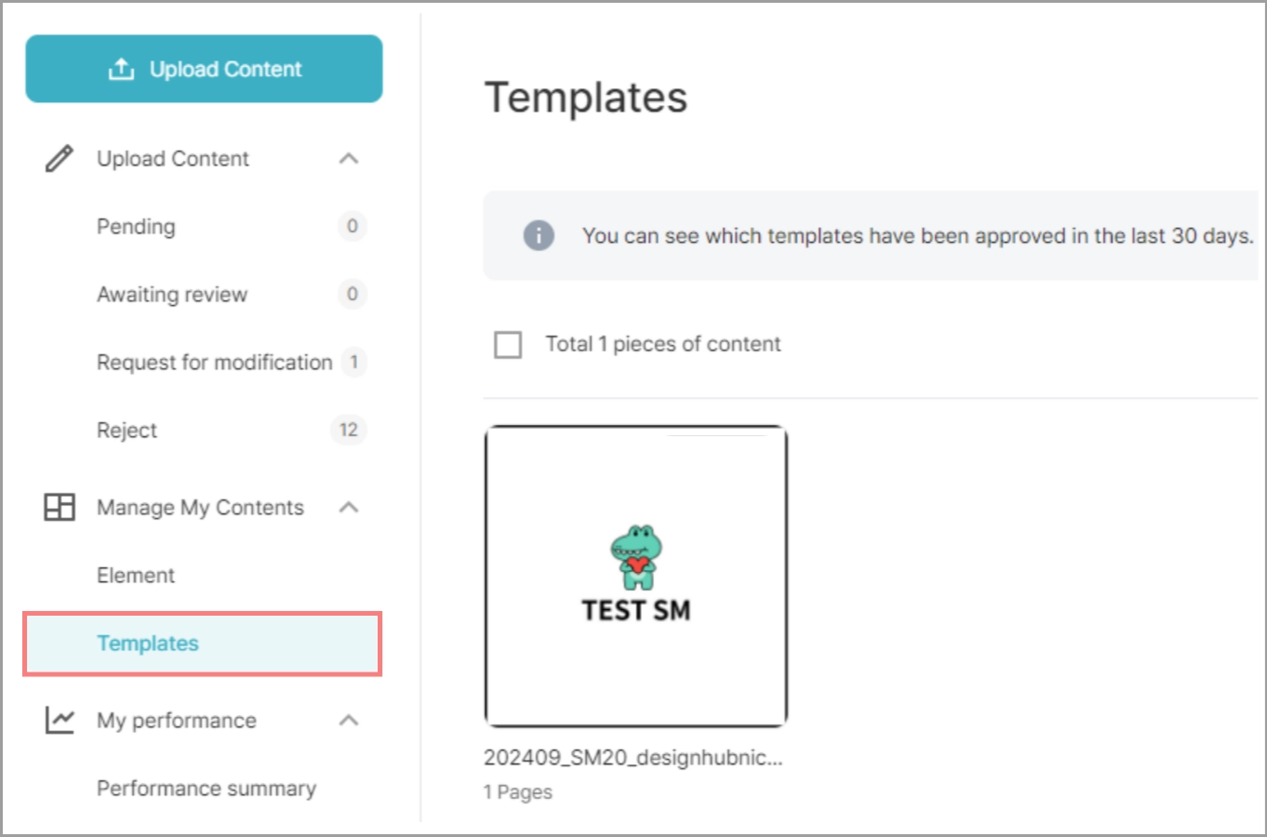Collapse the Upload Content section chevron
Viewport: 1267px width, 837px height.
pos(349,159)
